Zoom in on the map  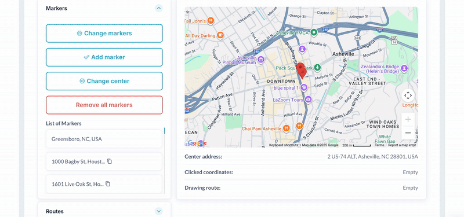coord(408,120)
